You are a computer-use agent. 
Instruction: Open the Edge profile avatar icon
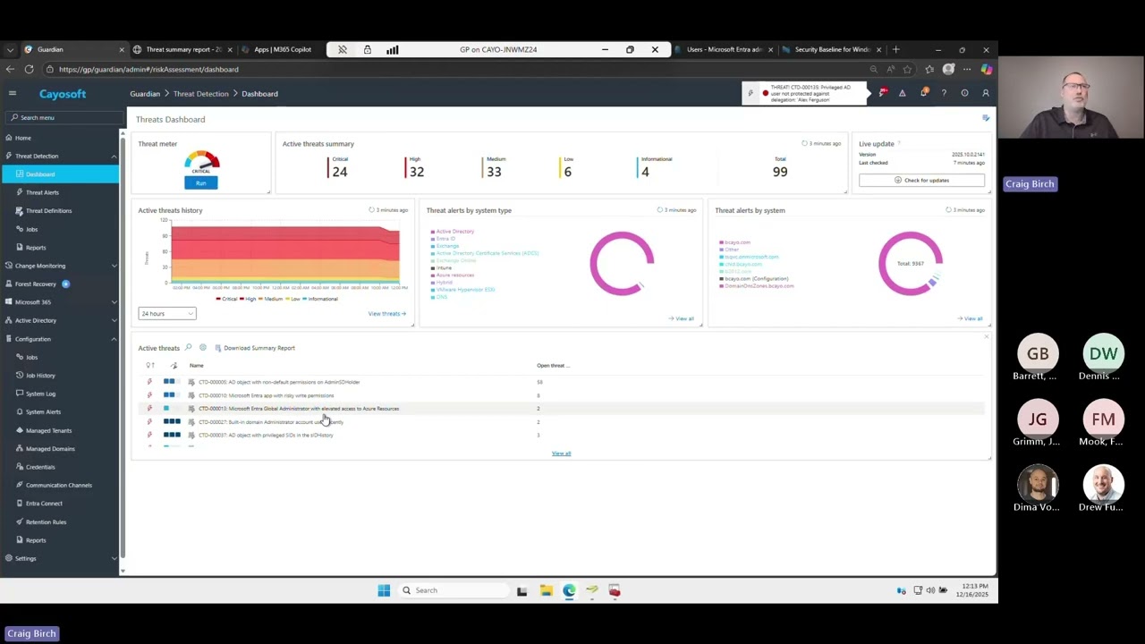[948, 69]
